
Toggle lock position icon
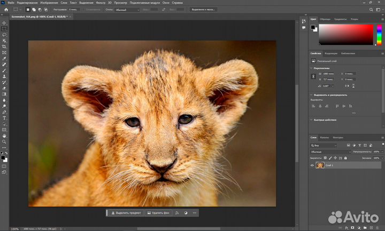point(335,158)
